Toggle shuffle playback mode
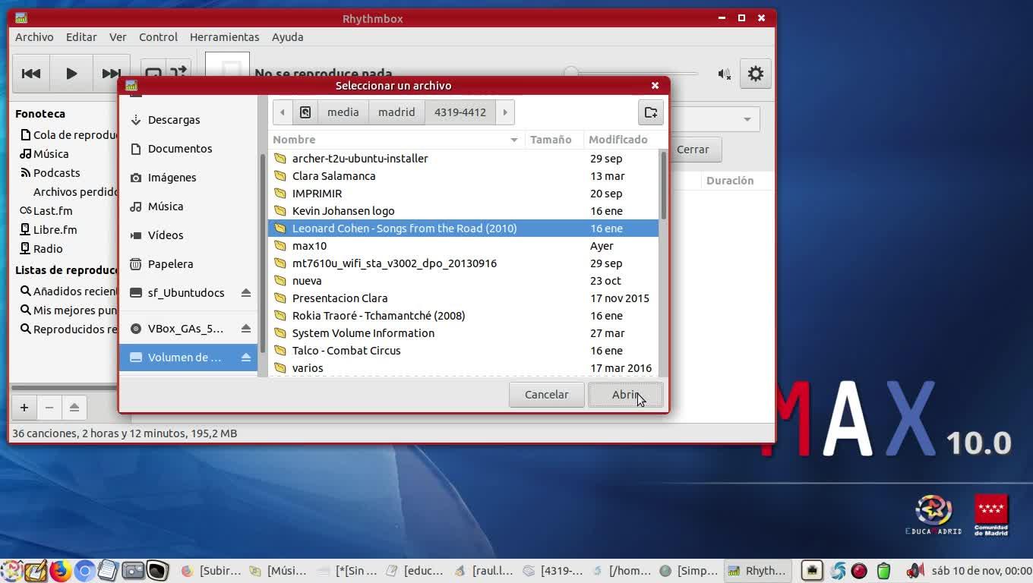Screen dimensions: 1033x583 (x=178, y=73)
